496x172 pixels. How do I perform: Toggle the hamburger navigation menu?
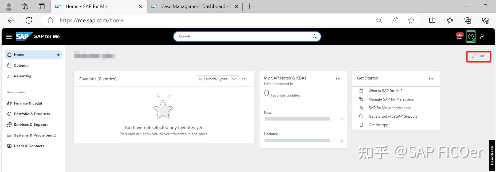(x=9, y=37)
